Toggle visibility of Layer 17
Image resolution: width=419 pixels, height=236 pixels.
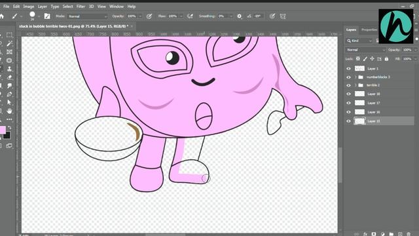(x=348, y=103)
